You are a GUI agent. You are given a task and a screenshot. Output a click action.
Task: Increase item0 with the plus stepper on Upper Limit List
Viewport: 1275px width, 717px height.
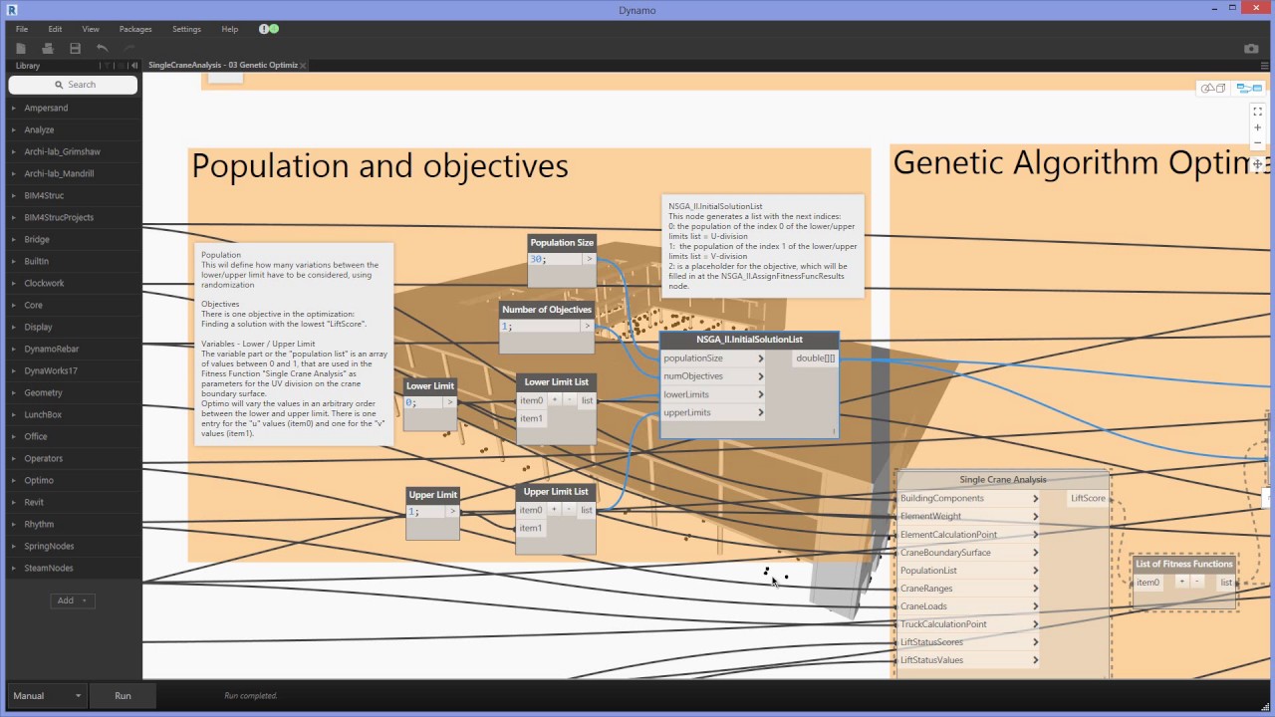pos(553,509)
